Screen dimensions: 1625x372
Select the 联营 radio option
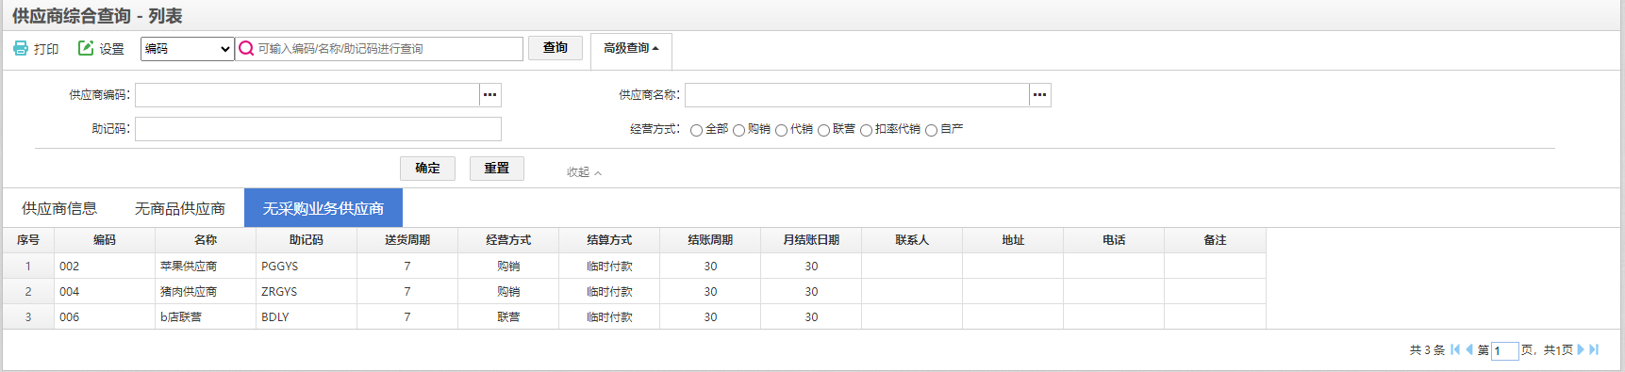click(x=823, y=130)
